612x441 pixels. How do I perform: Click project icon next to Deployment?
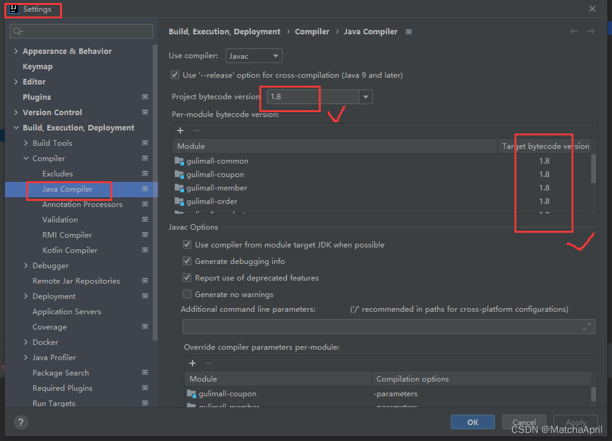(x=145, y=296)
